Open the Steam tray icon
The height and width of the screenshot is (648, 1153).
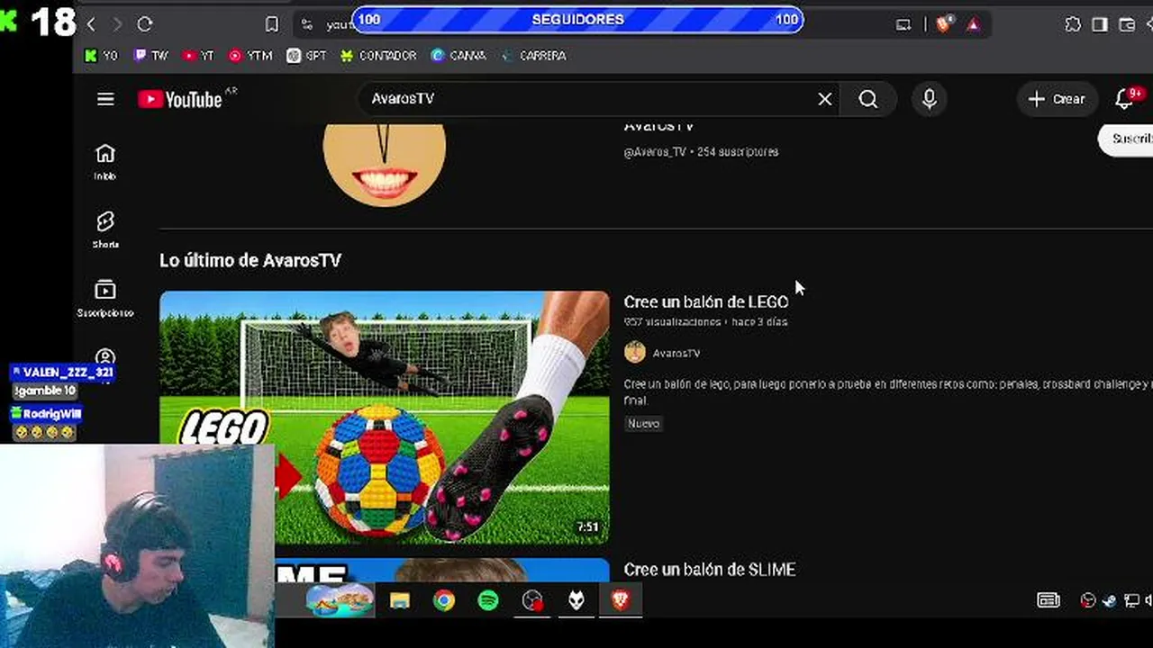pyautogui.click(x=1109, y=601)
